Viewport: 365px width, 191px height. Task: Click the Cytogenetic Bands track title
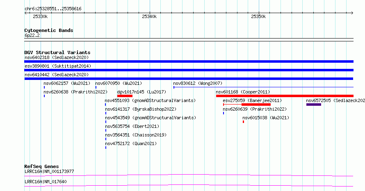49,30
